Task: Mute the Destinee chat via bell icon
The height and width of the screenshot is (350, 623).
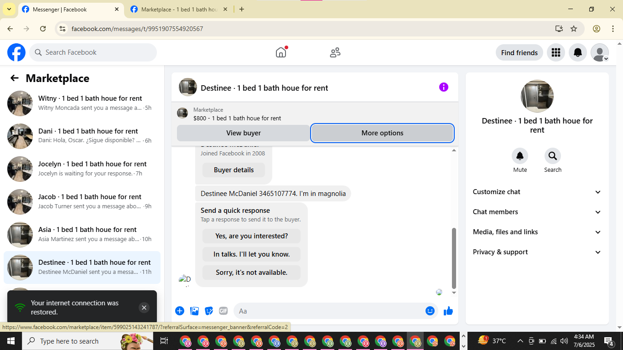Action: click(x=520, y=156)
